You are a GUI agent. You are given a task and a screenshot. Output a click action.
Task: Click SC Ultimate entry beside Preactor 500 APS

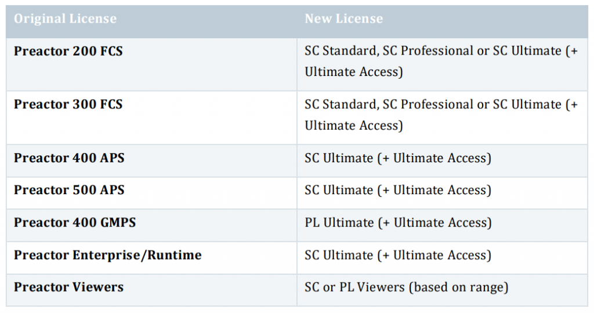click(398, 190)
